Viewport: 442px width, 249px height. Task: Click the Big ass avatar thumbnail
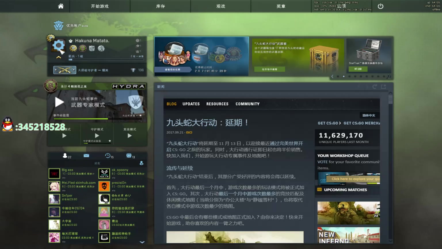point(54,173)
